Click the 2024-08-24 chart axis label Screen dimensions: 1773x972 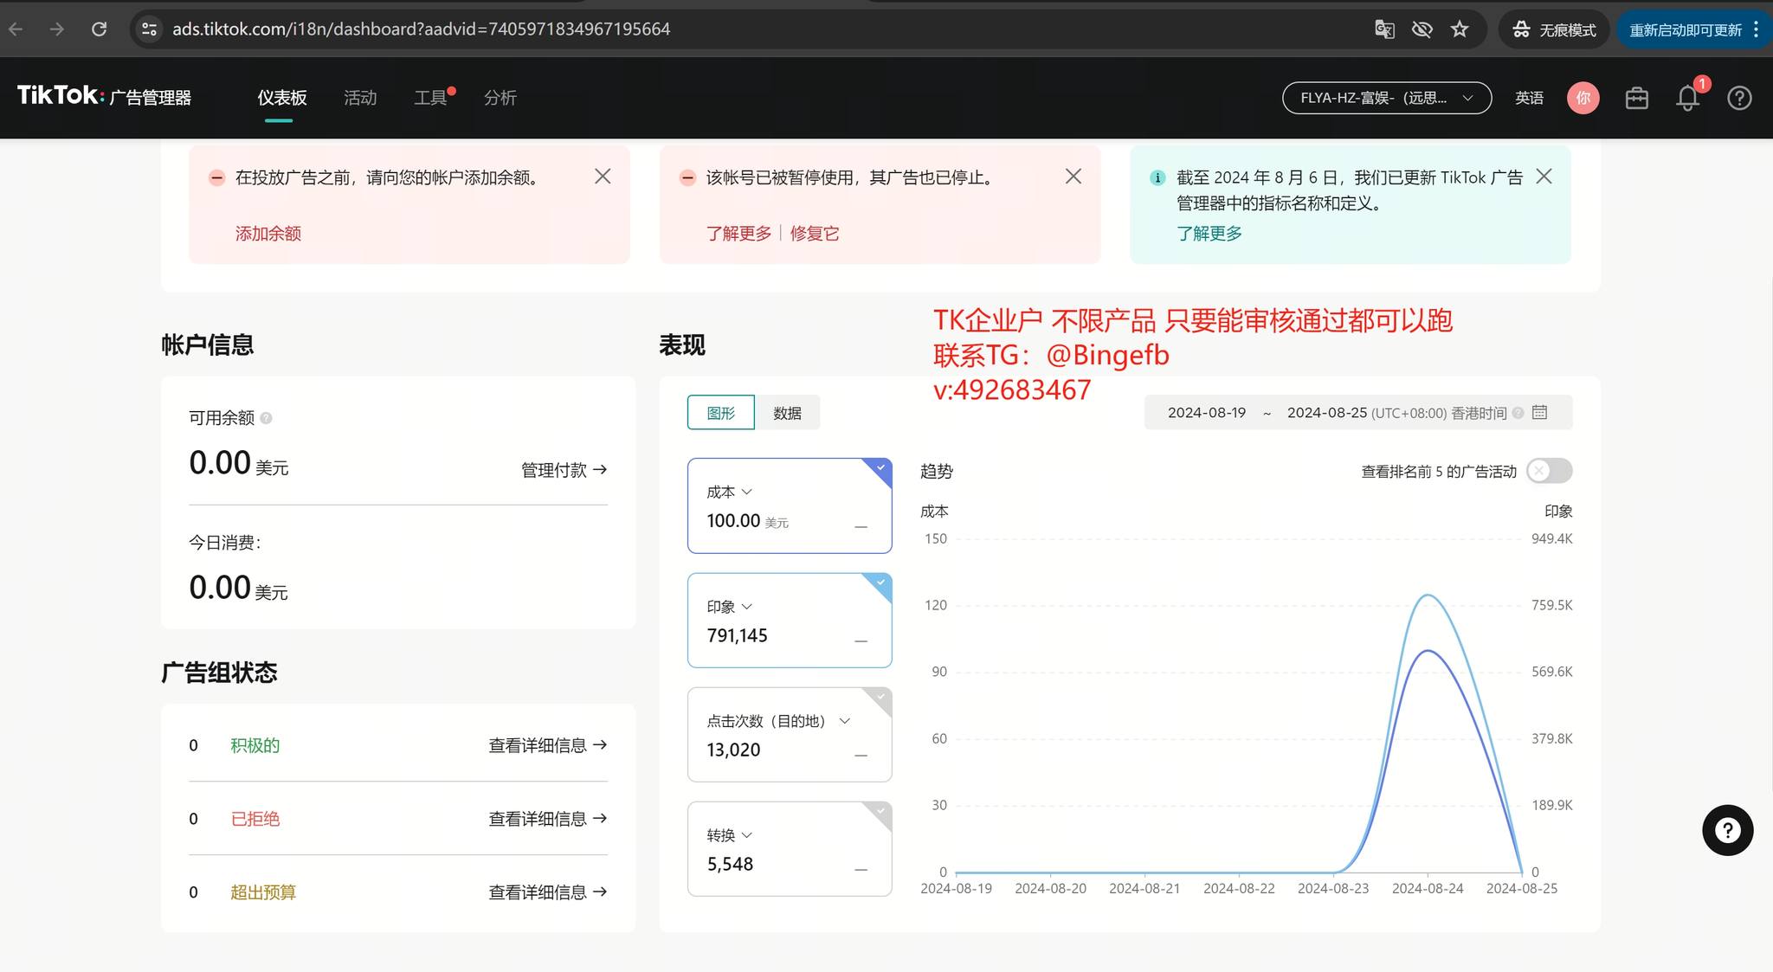tap(1427, 889)
